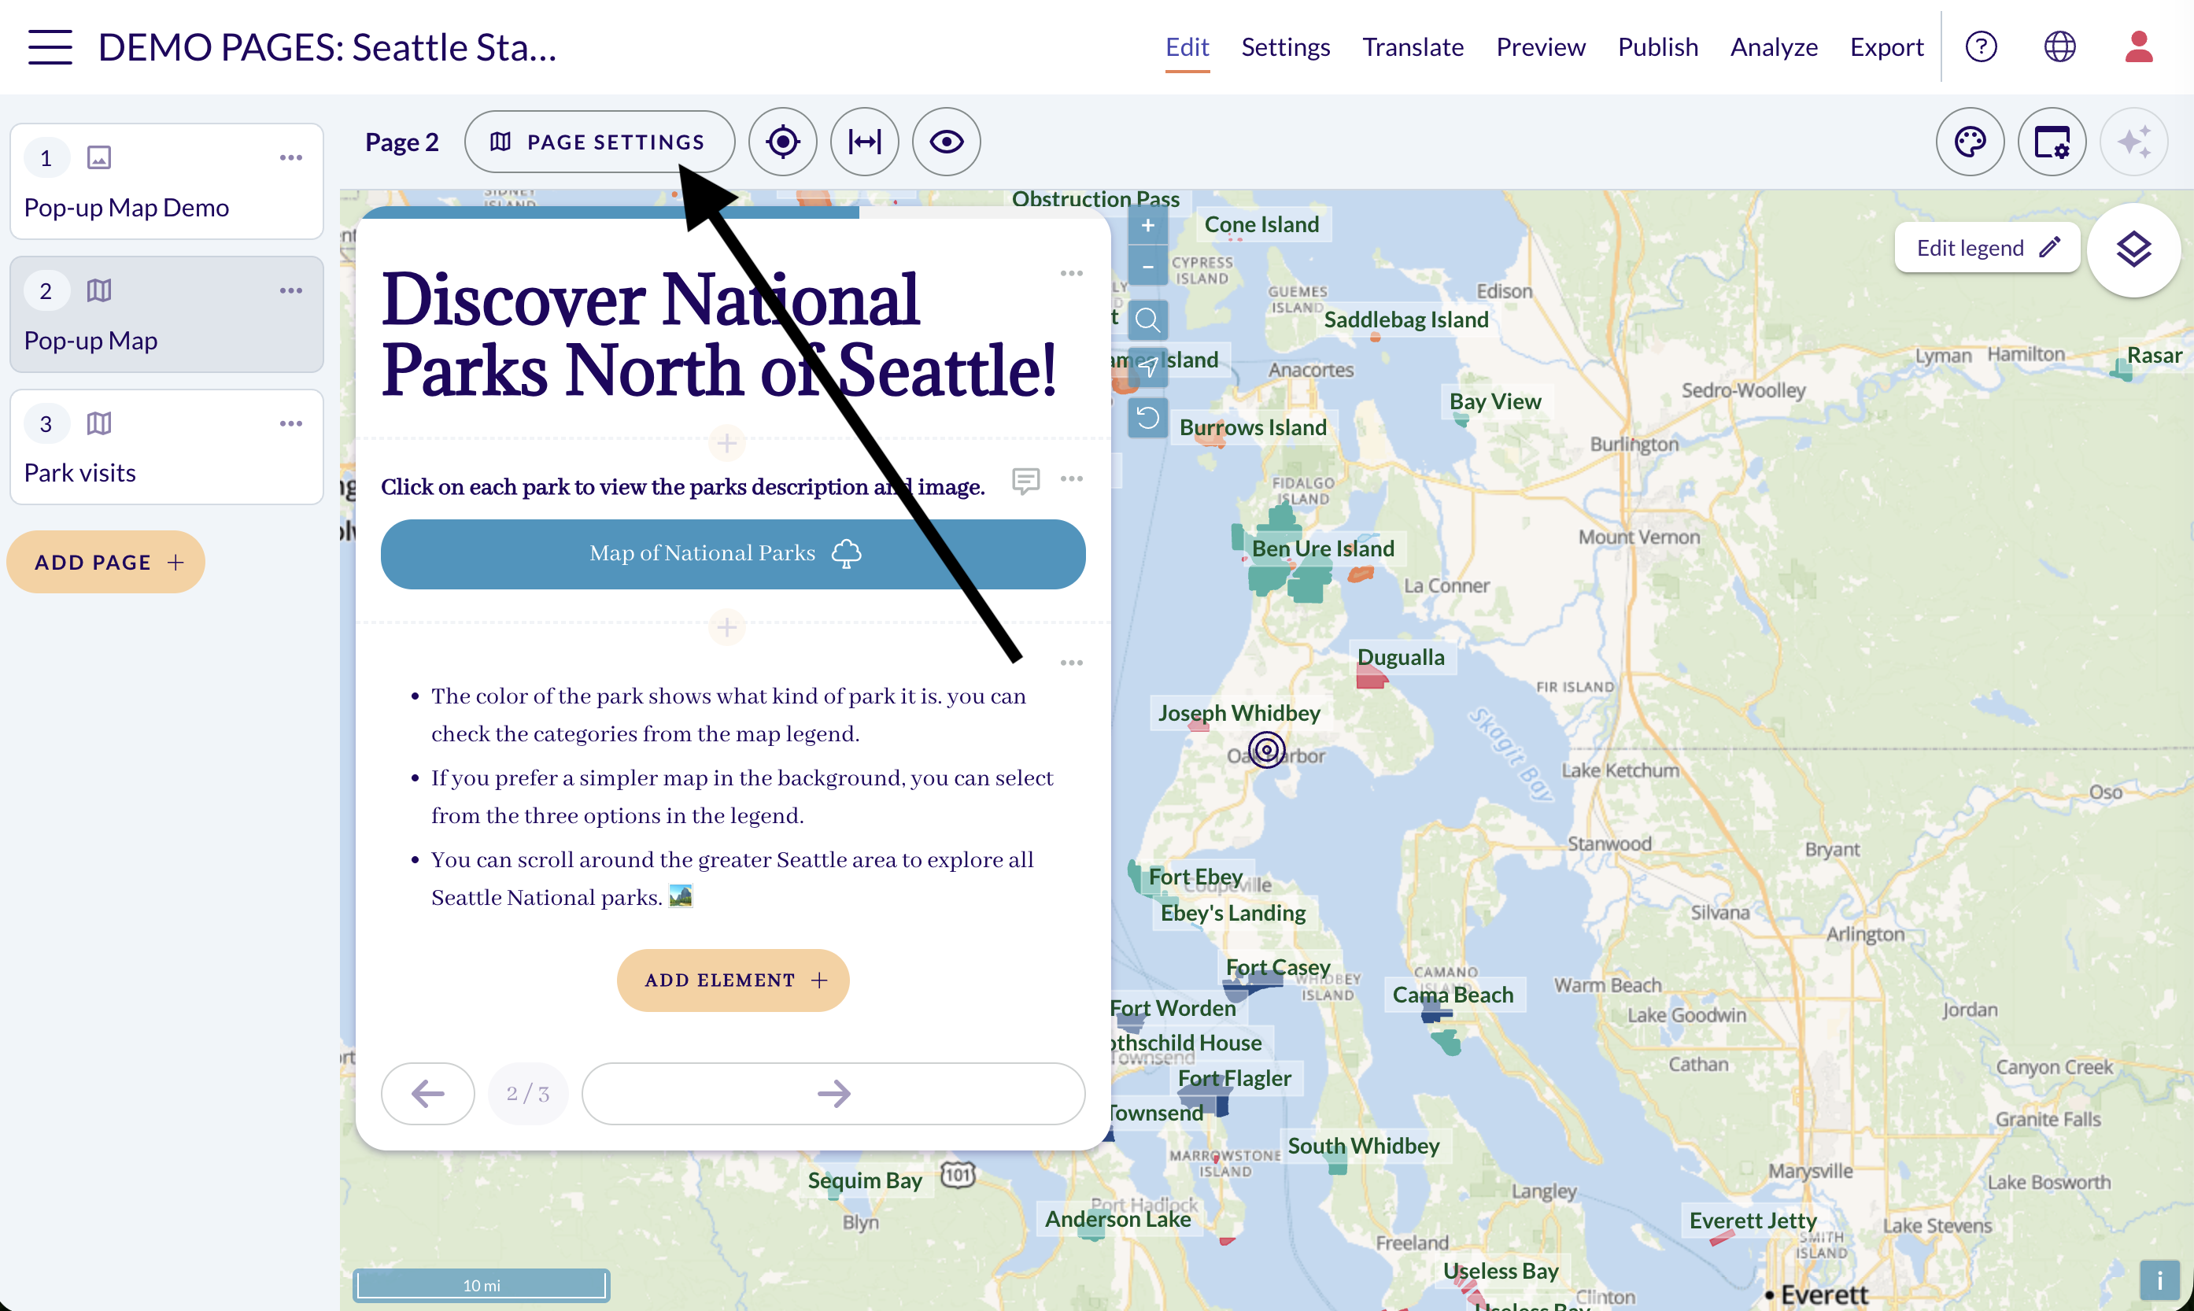
Task: Reset the map view rotation icon
Action: click(1147, 417)
